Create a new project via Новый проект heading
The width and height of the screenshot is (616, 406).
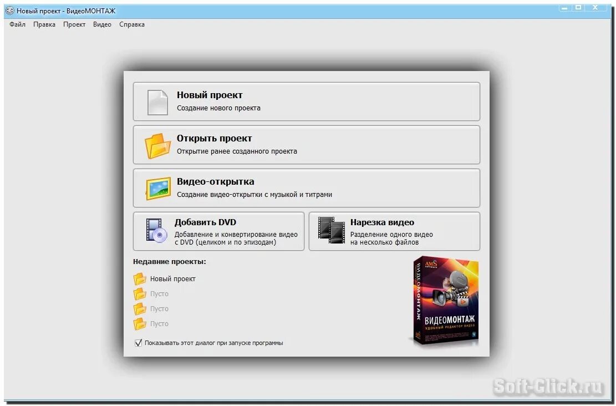(210, 95)
